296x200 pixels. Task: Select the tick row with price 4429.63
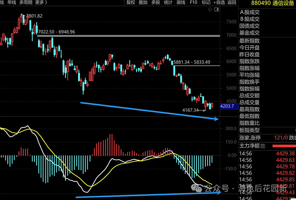pyautogui.click(x=267, y=160)
